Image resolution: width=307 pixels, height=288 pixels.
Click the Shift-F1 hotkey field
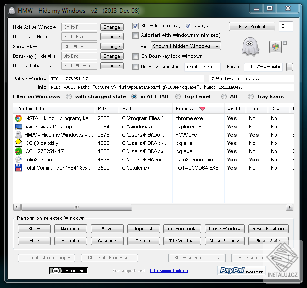pos(79,27)
